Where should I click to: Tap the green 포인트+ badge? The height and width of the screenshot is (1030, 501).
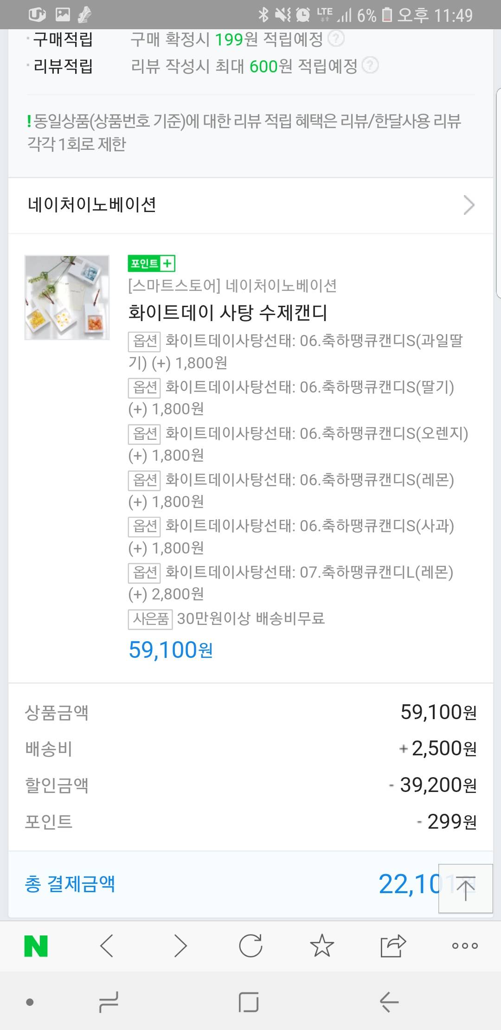coord(151,264)
